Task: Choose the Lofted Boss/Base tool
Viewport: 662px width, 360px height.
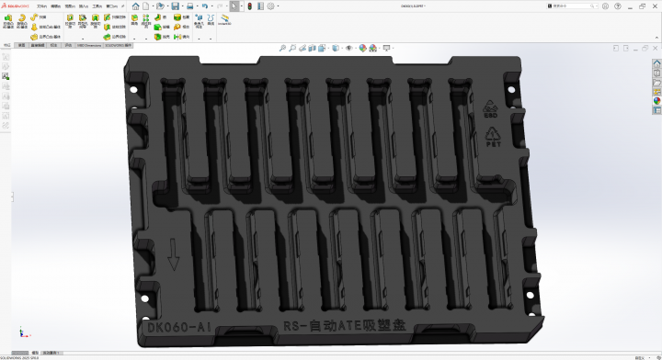Action: click(x=46, y=27)
